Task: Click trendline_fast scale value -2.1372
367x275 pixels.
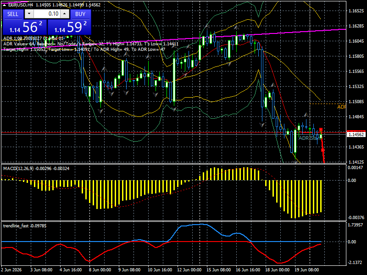Action: tap(355, 263)
